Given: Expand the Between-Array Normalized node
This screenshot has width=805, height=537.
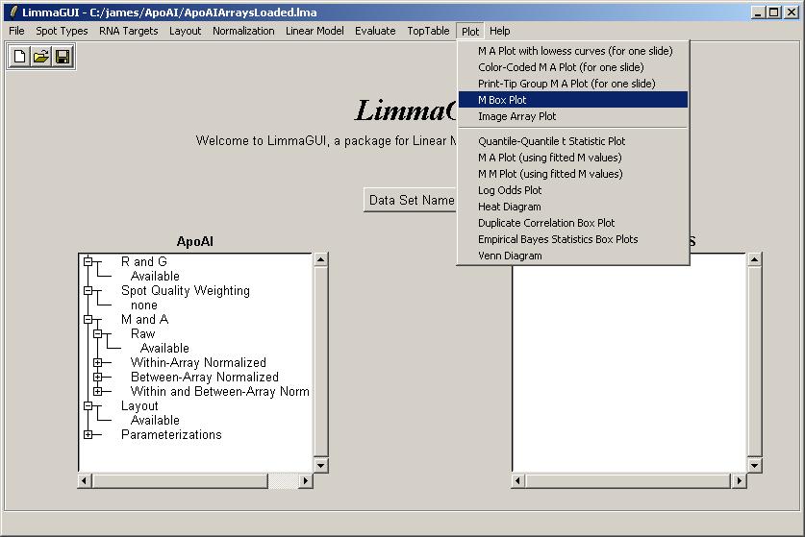Looking at the screenshot, I should (98, 378).
